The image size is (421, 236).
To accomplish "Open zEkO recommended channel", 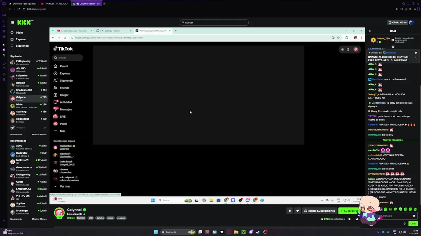I will click(28, 147).
